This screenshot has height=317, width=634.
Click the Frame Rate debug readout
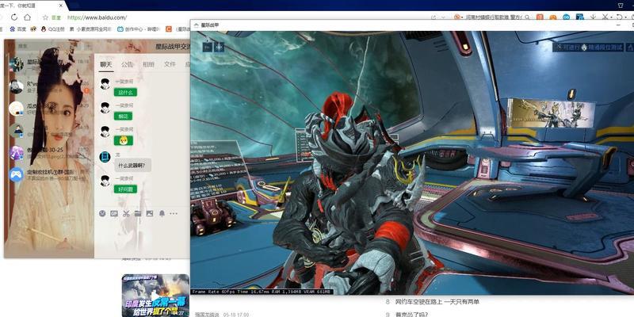tap(262, 292)
